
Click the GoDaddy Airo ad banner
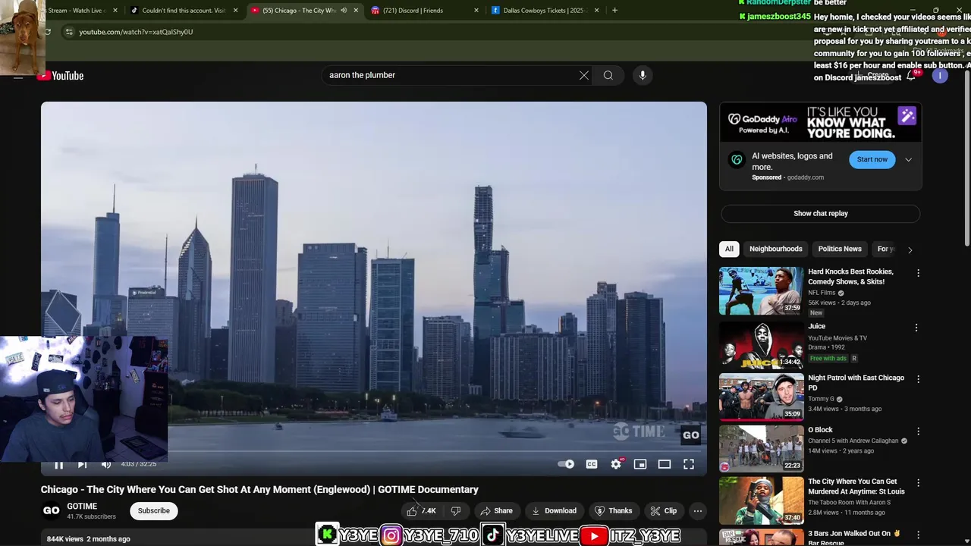coord(820,123)
